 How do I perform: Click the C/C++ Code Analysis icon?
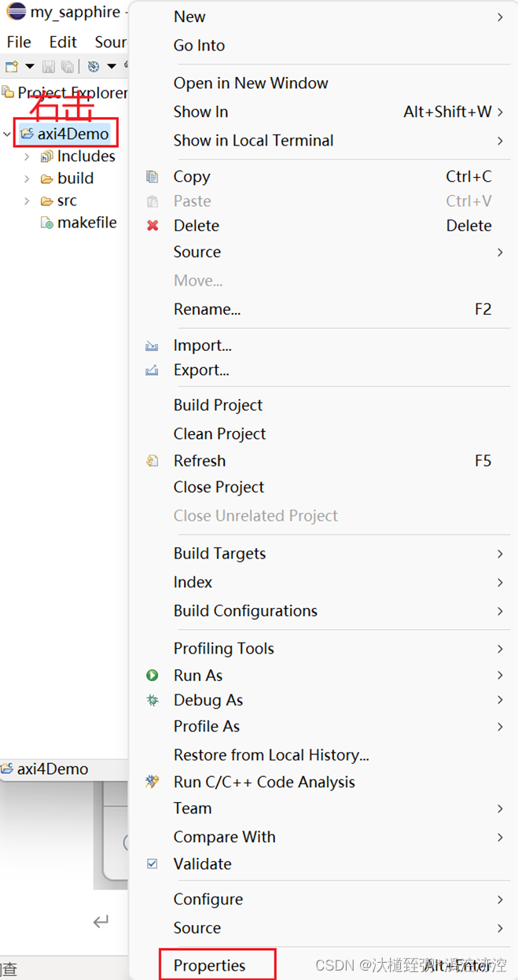(152, 782)
